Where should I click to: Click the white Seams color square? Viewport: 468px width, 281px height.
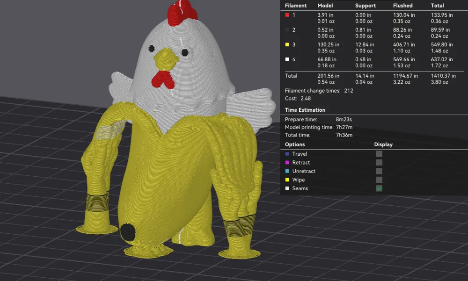point(287,188)
